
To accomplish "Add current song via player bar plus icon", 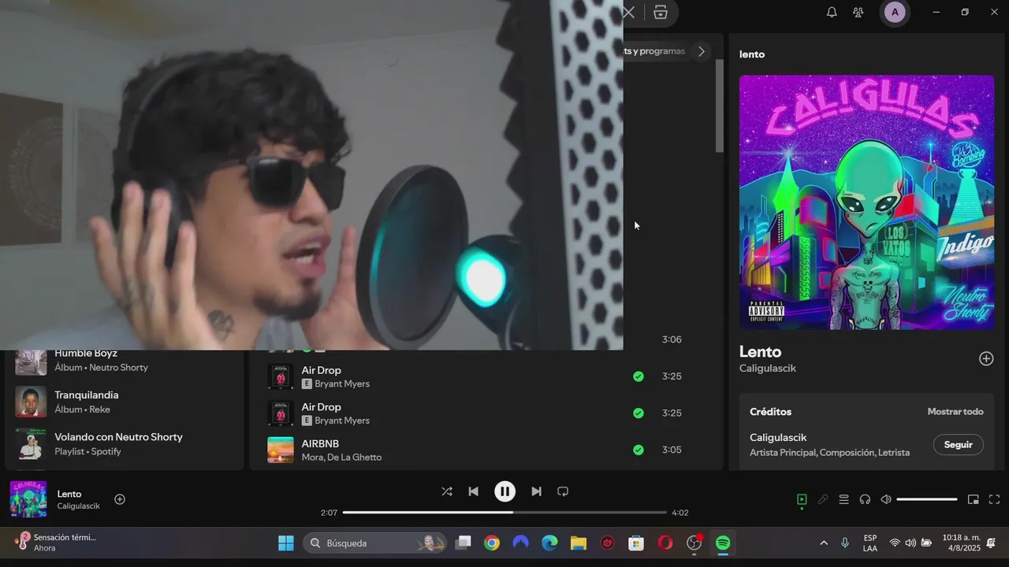I will 120,499.
